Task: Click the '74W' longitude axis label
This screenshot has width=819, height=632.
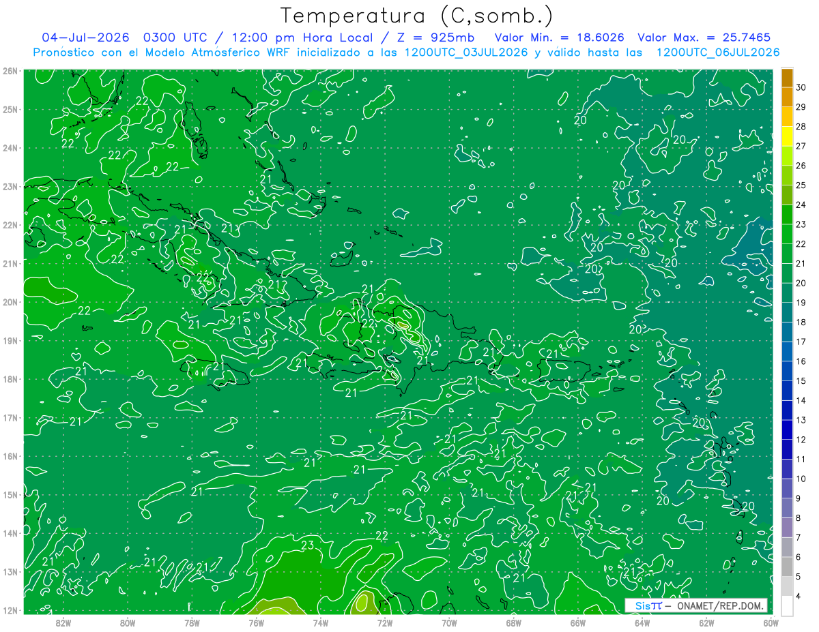Action: (x=321, y=623)
